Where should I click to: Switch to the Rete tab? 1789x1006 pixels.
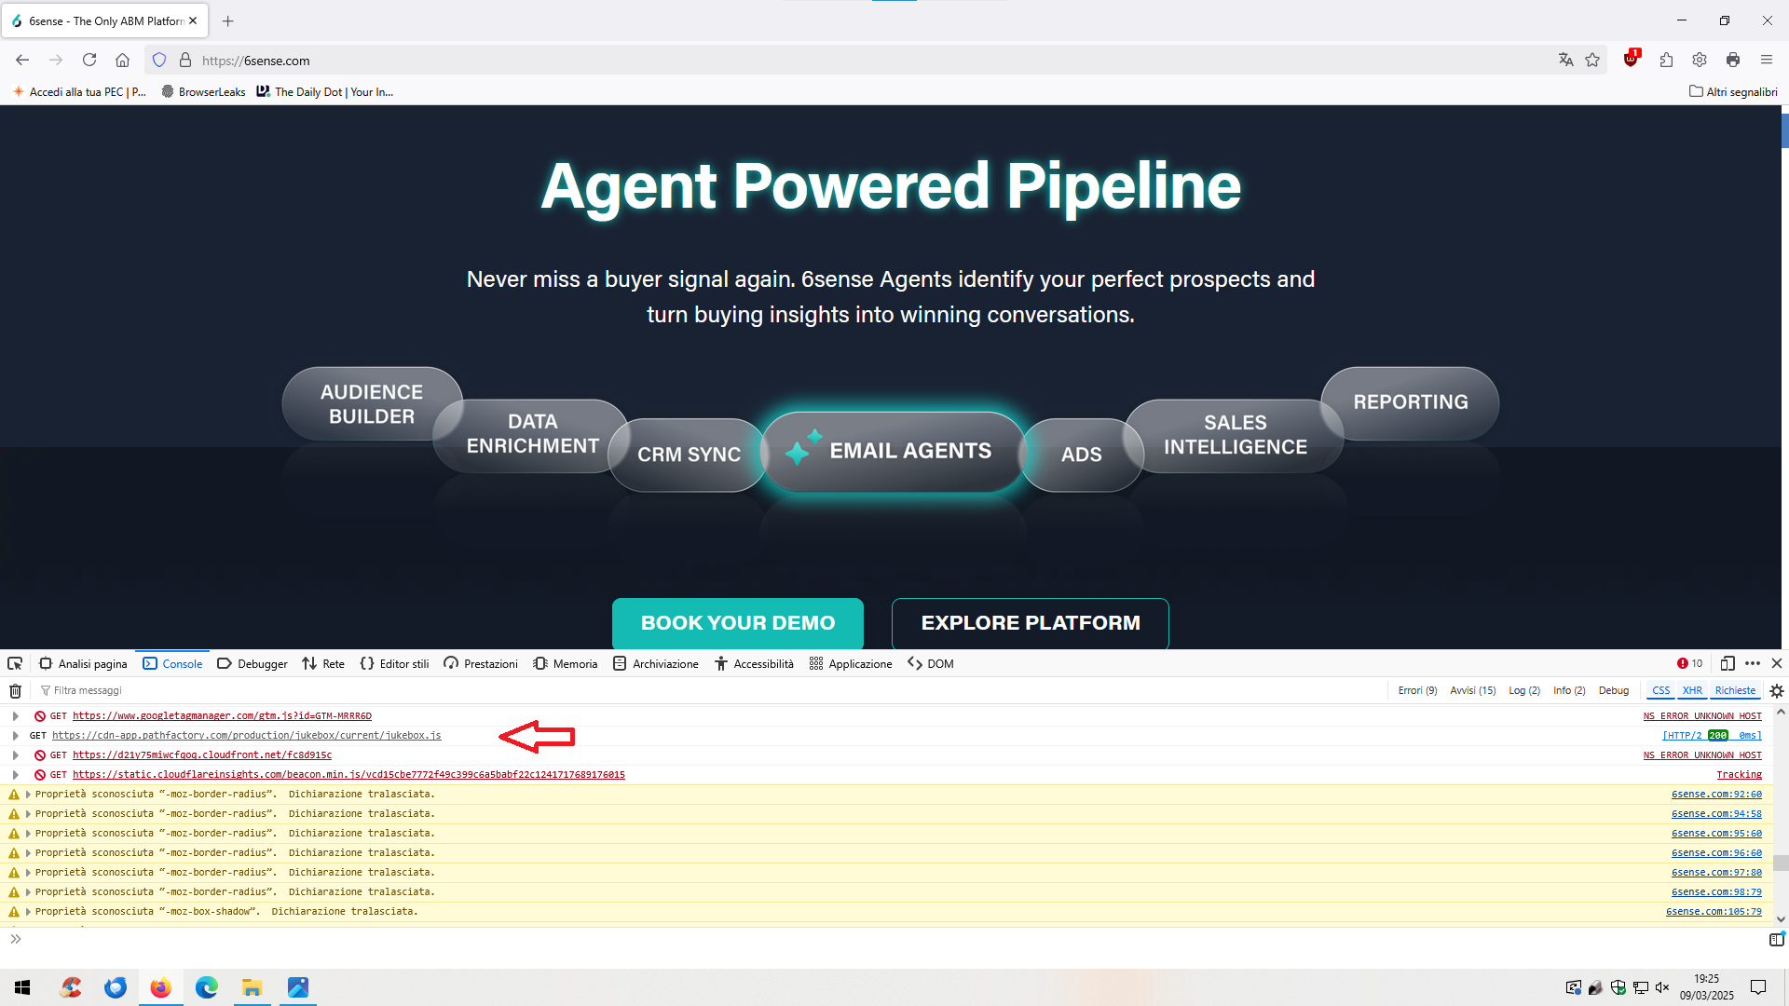pos(323,664)
